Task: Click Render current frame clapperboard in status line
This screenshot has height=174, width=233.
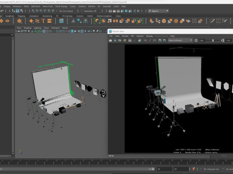Action: (114, 11)
